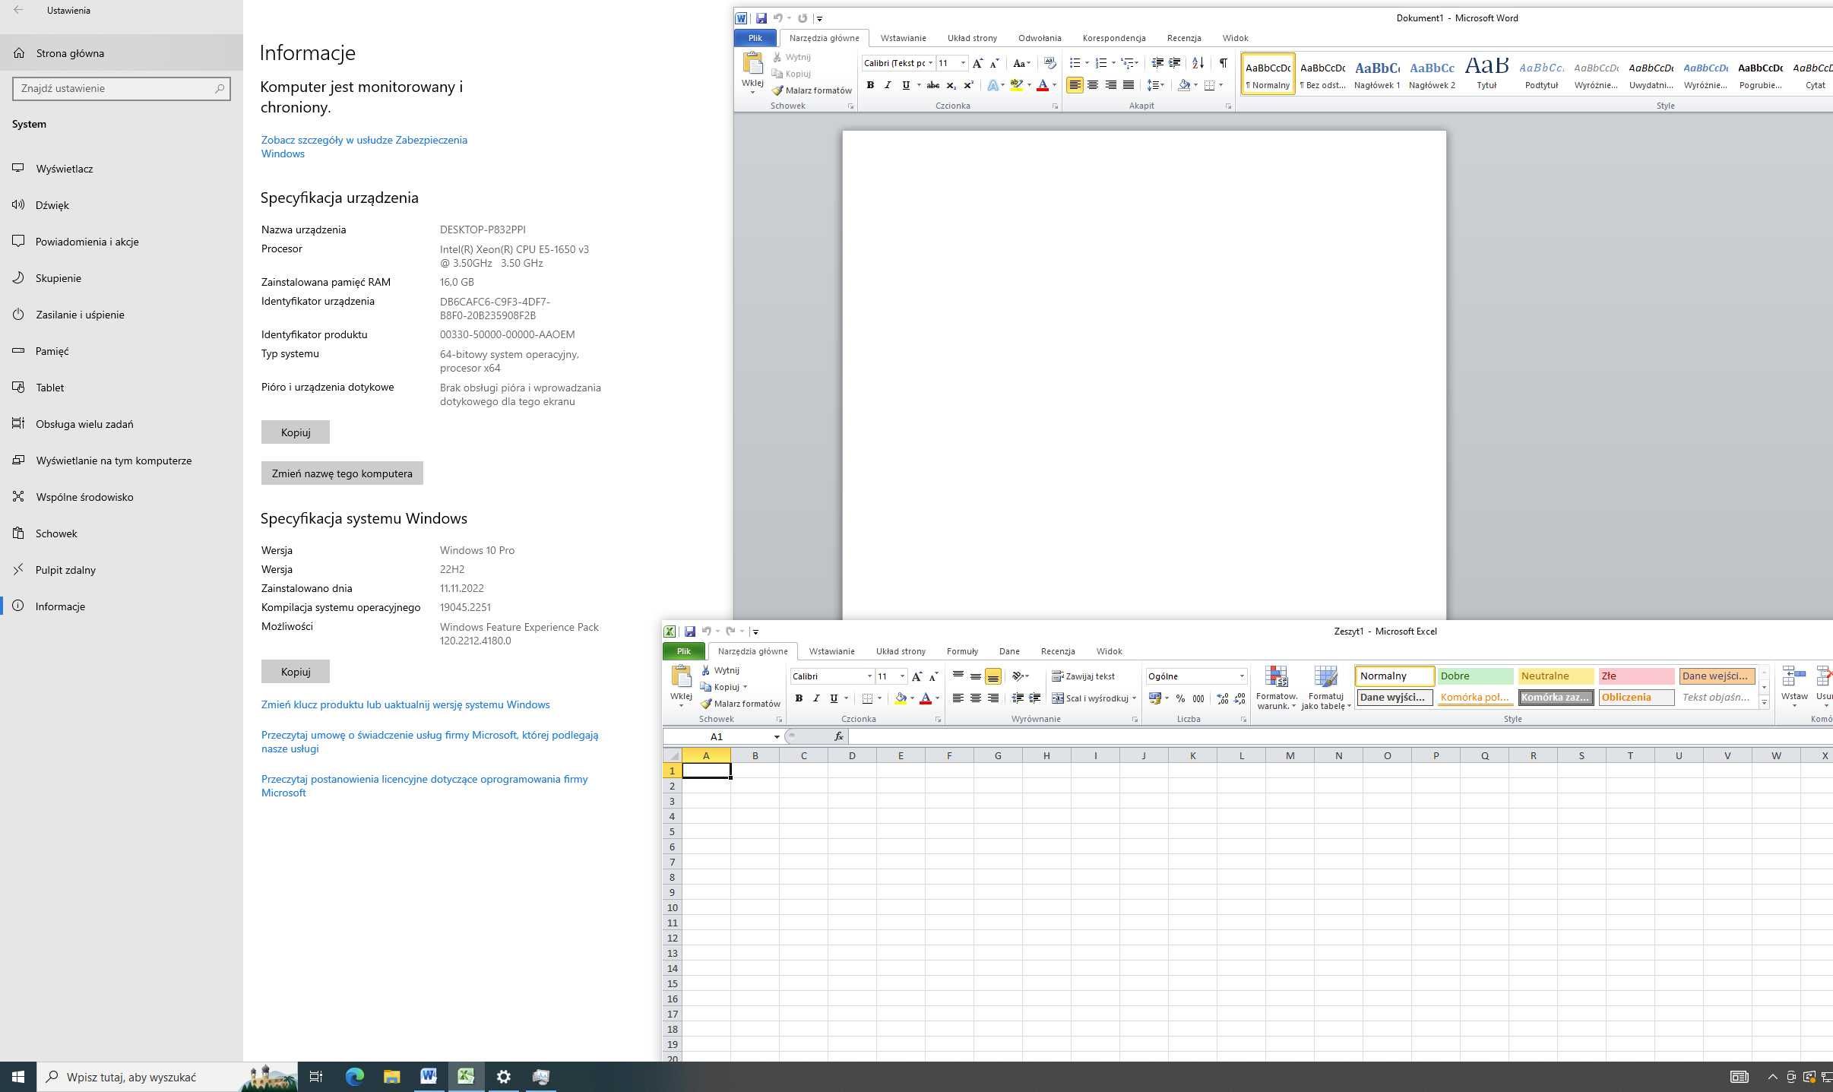Click Word's red font color A button
Viewport: 1833px width, 1092px height.
1043,85
